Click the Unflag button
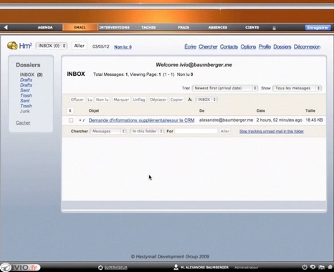 tap(139, 99)
